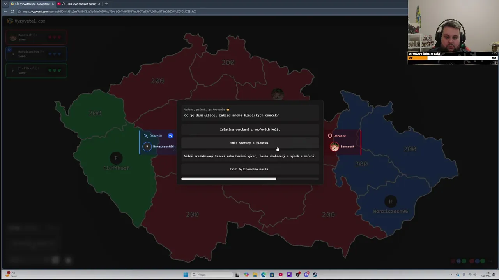This screenshot has height=280, width=499.
Task: Open Task View from the taskbar
Action: [237, 275]
